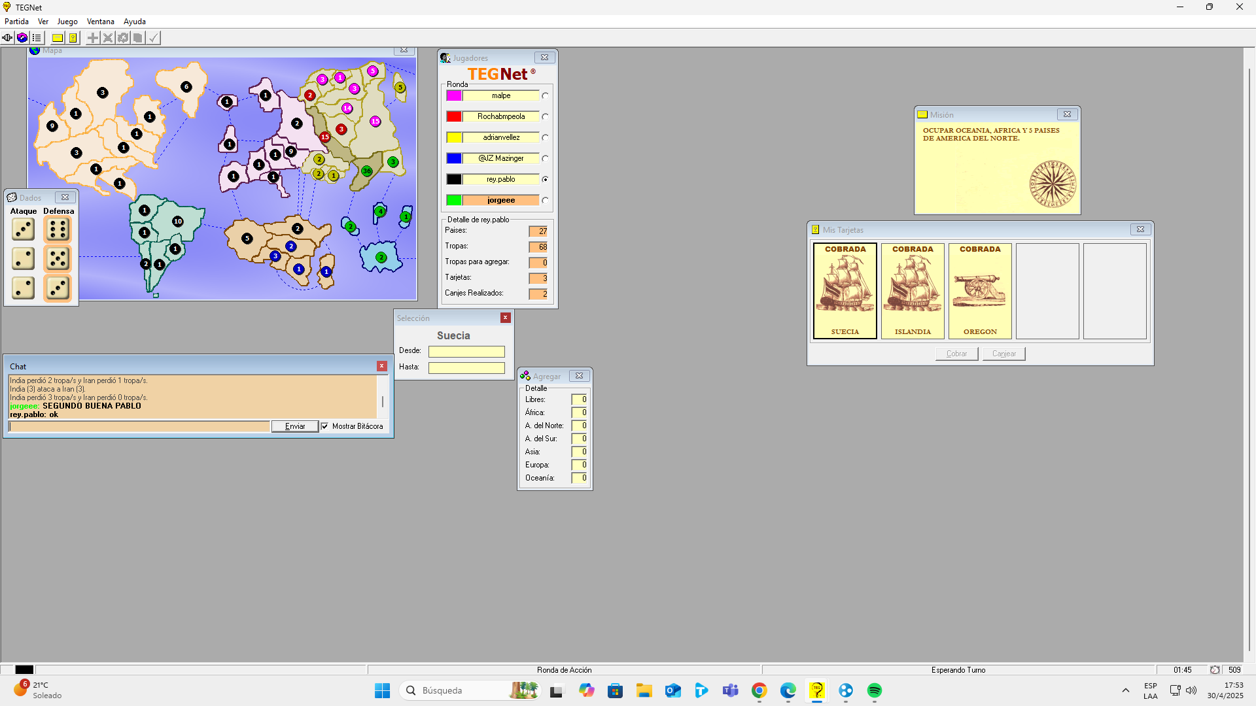Select the OREGON cannon card
Image resolution: width=1256 pixels, height=706 pixels.
click(980, 291)
